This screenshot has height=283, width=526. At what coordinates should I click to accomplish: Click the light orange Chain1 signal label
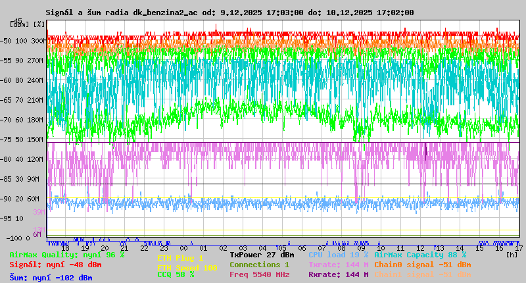(422, 274)
